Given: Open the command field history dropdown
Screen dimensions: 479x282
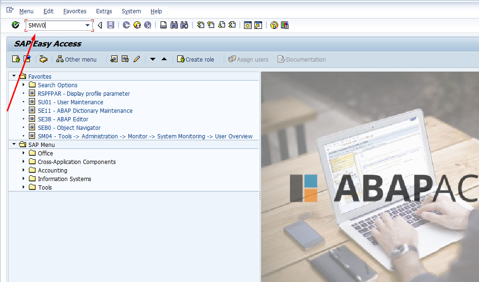Looking at the screenshot, I should click(87, 25).
